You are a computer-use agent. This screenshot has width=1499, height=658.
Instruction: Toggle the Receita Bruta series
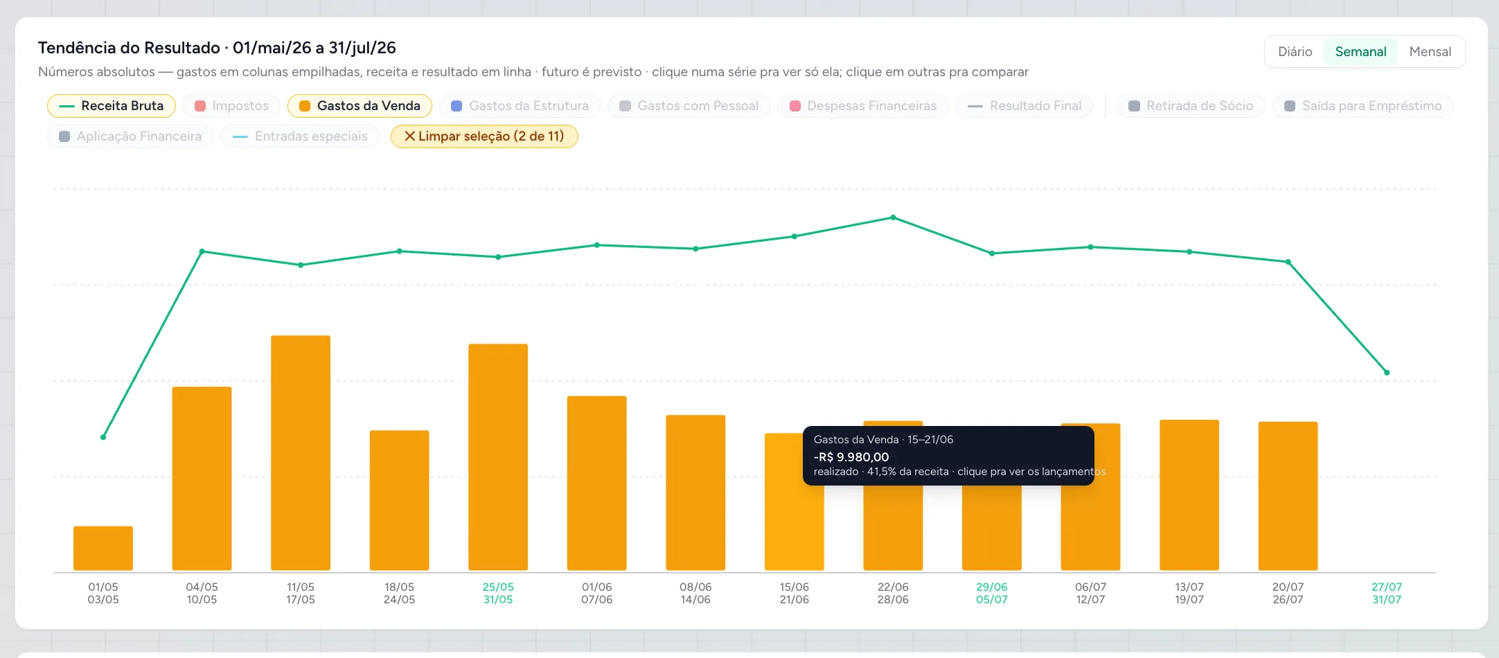(x=112, y=106)
